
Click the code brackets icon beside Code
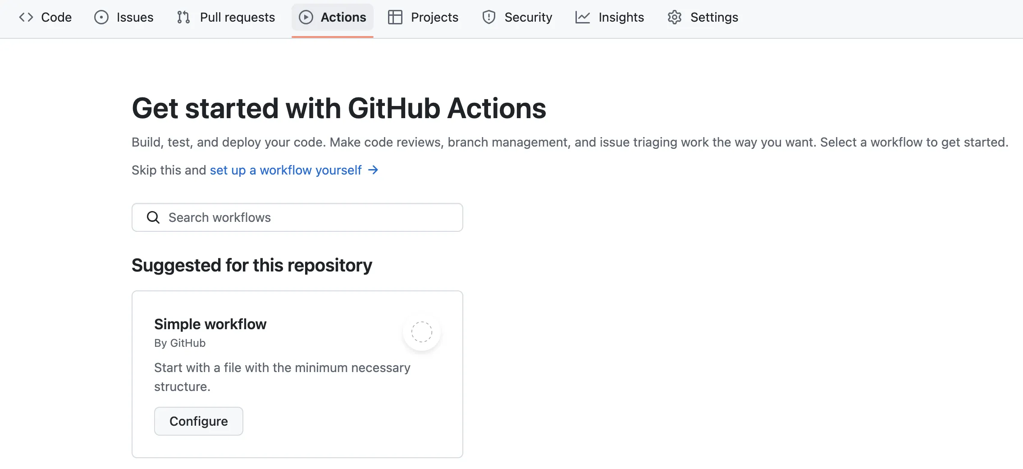point(27,17)
